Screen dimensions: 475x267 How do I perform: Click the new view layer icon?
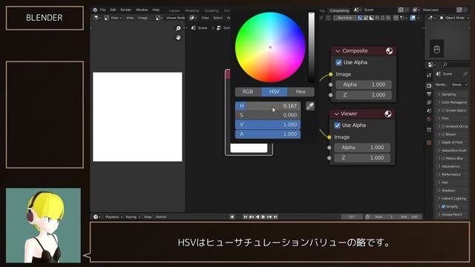click(460, 10)
